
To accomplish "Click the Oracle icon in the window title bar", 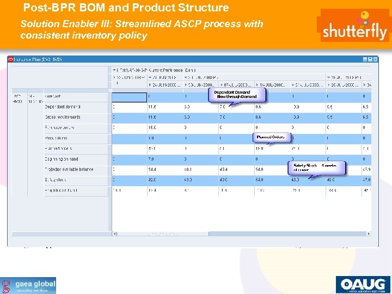I will 10,59.
